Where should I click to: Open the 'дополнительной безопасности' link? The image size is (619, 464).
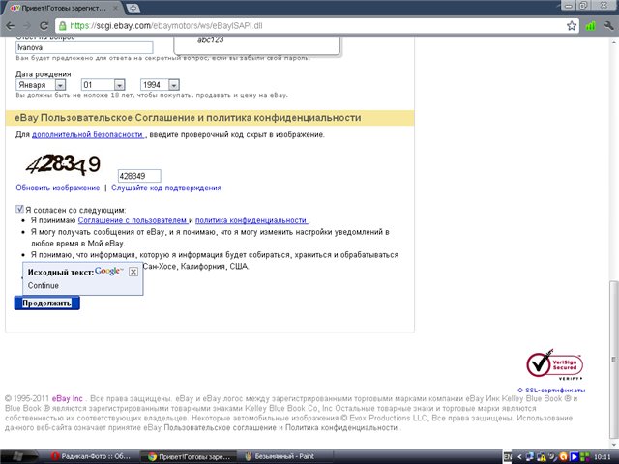[88, 135]
